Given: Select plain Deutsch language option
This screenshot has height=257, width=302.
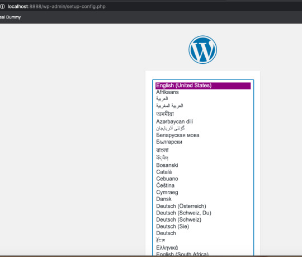Looking at the screenshot, I should (203, 233).
